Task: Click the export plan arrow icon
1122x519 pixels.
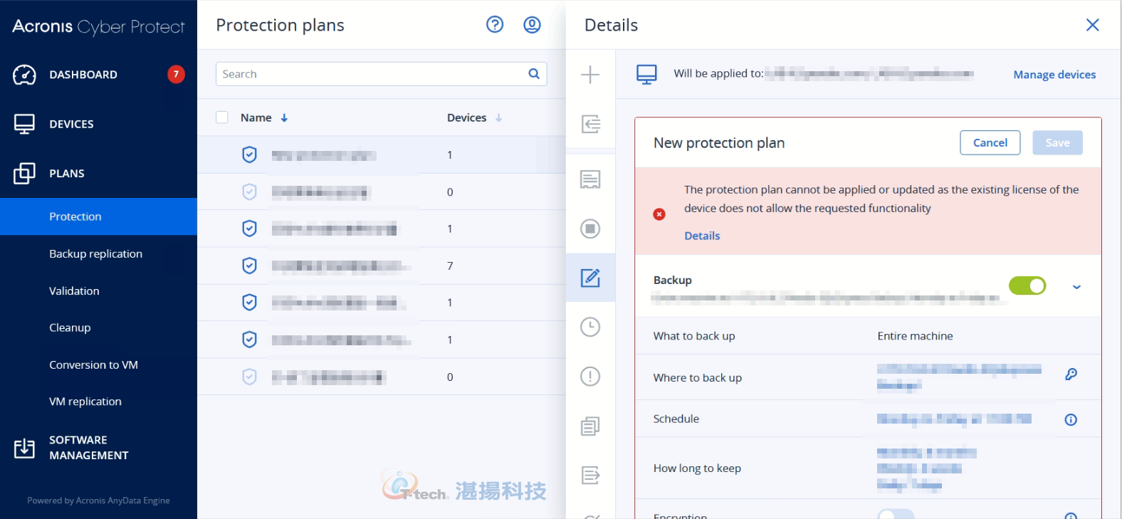Action: (590, 475)
